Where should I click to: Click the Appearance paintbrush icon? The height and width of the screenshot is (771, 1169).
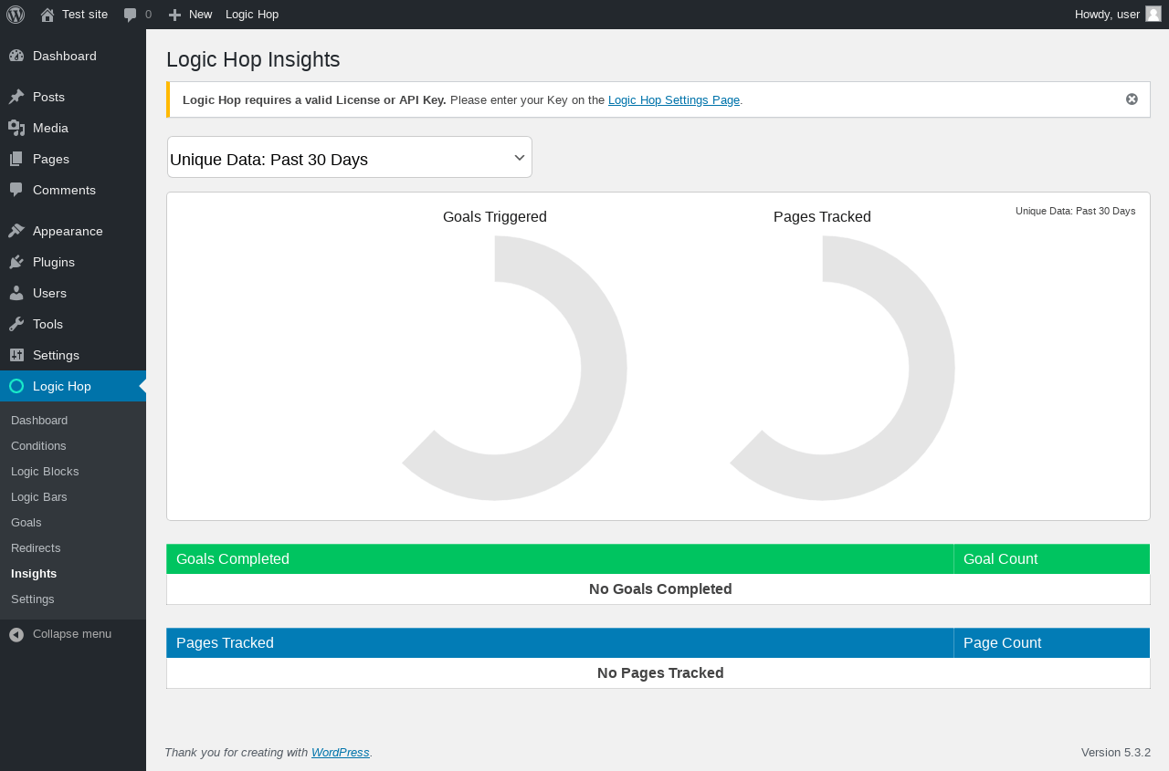pos(16,231)
